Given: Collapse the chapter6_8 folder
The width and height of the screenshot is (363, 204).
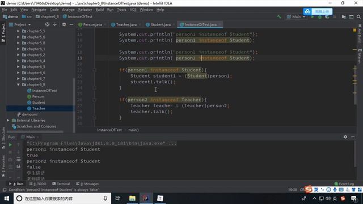Looking at the screenshot, I should pos(18,84).
